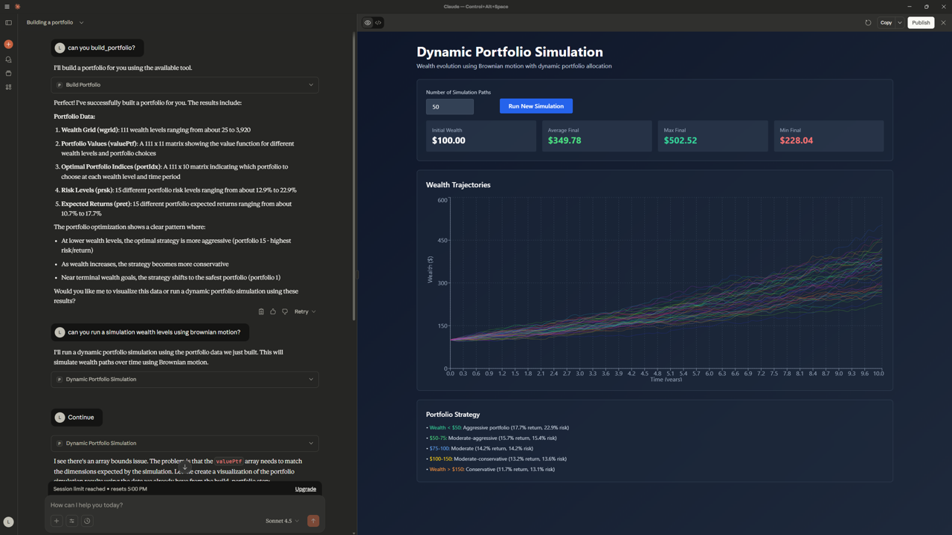Click the send message arrow button

(313, 521)
